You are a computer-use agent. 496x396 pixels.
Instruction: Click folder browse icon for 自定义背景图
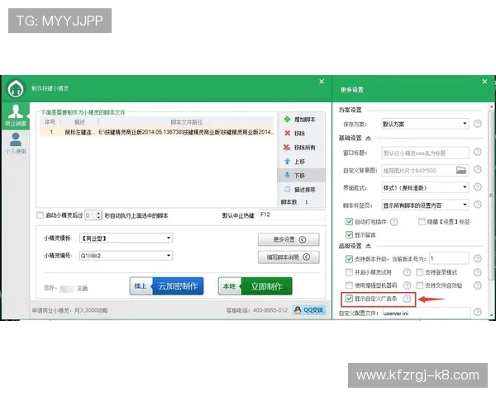pos(461,170)
